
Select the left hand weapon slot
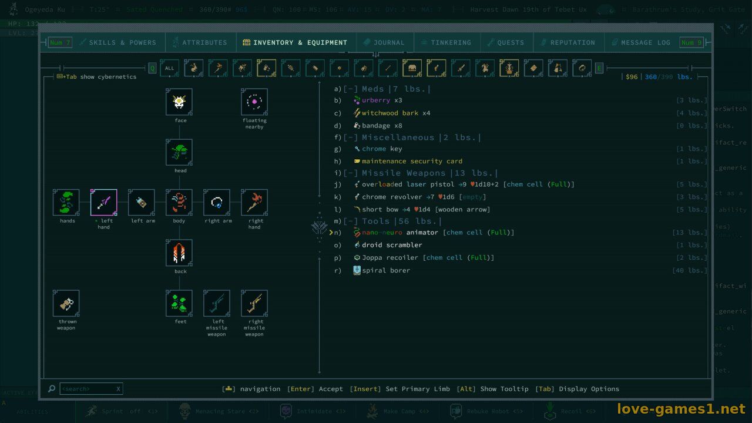104,203
